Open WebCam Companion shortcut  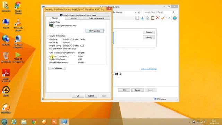click(18, 42)
